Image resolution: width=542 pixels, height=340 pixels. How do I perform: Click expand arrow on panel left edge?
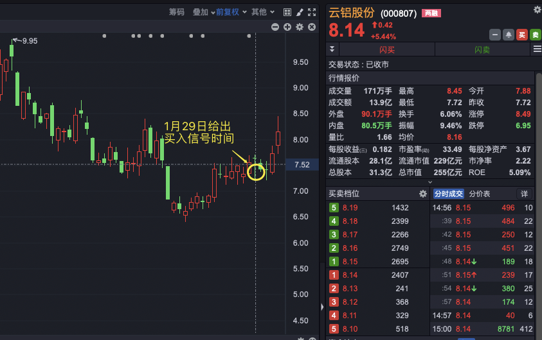click(x=322, y=306)
